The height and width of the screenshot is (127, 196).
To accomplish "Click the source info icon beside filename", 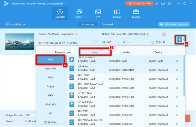I will [75, 34].
